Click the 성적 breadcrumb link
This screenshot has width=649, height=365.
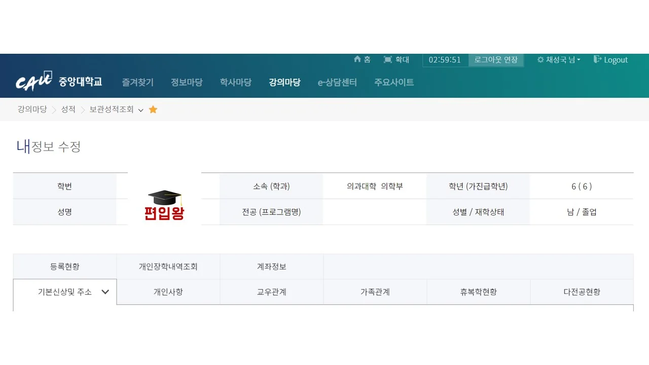pyautogui.click(x=68, y=109)
